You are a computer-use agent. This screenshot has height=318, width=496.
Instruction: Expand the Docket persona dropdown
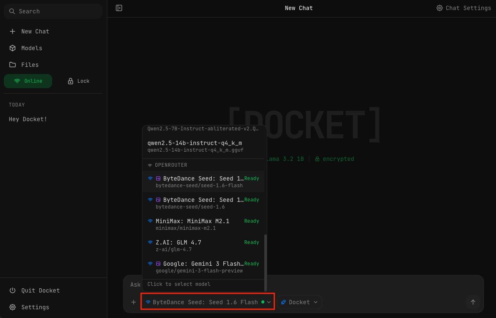click(x=299, y=302)
